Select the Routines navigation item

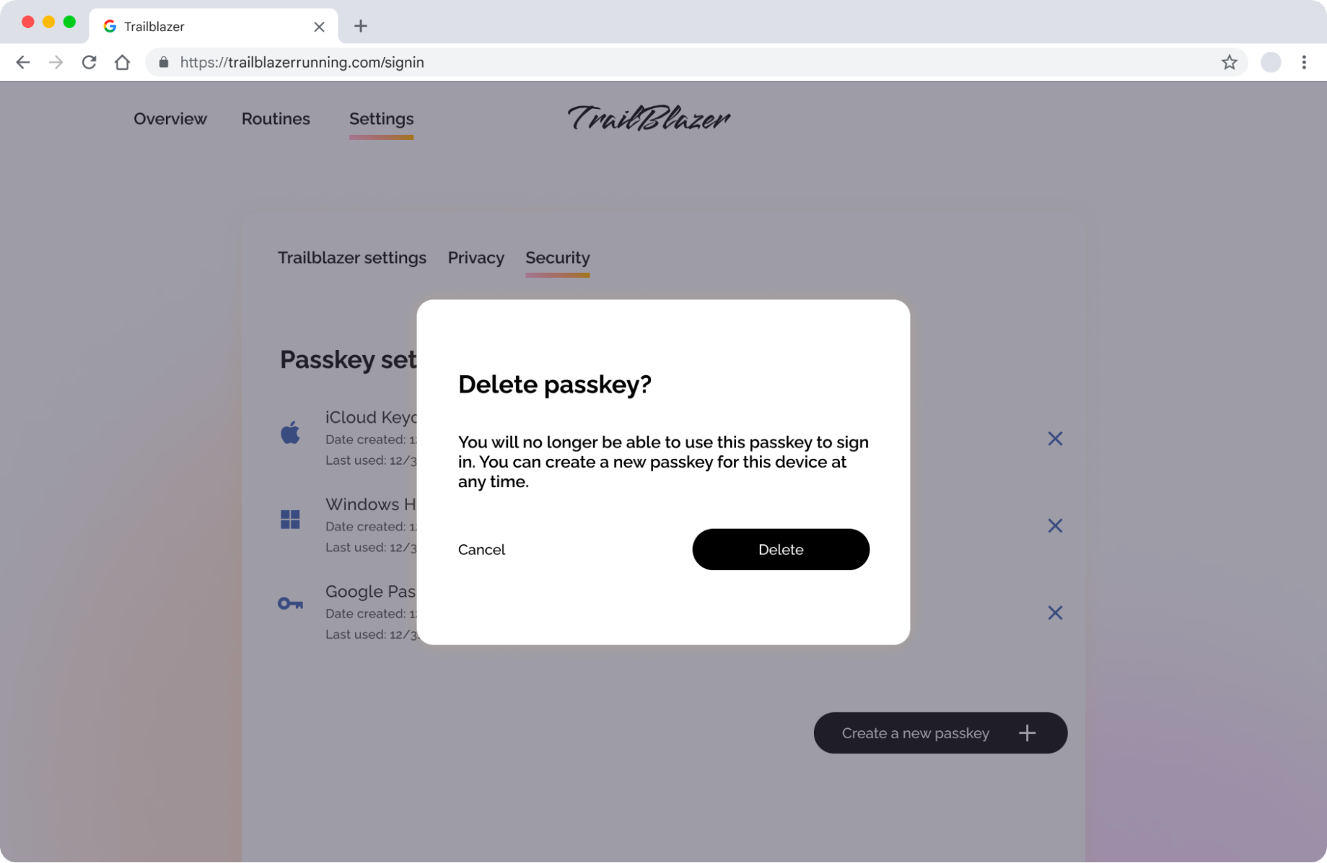[275, 118]
